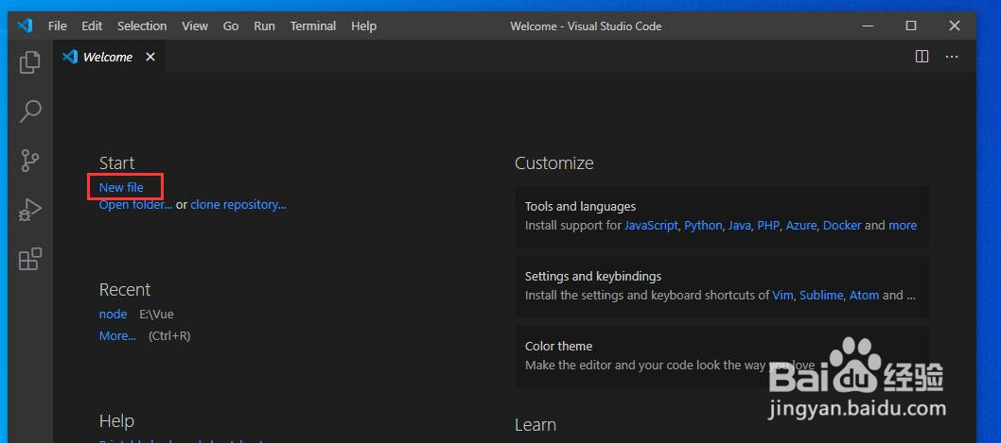This screenshot has height=443, width=1001.
Task: Split the editor to the right
Action: point(922,57)
